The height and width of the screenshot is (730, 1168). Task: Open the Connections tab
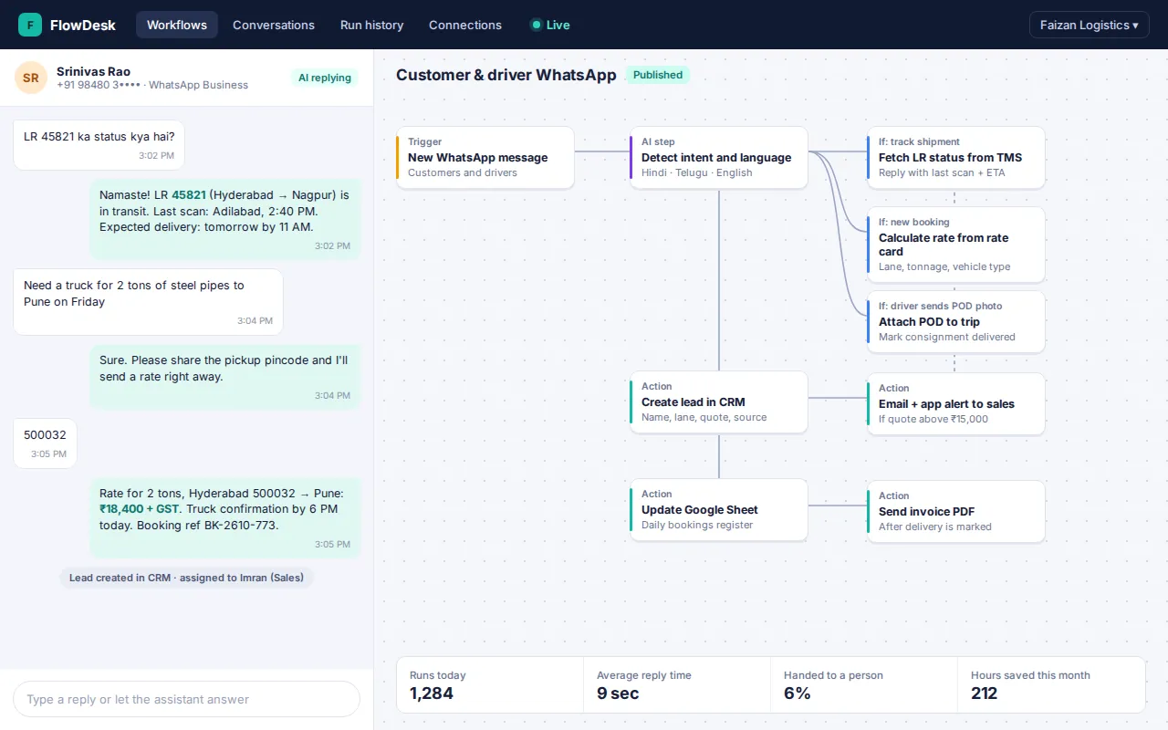[465, 25]
